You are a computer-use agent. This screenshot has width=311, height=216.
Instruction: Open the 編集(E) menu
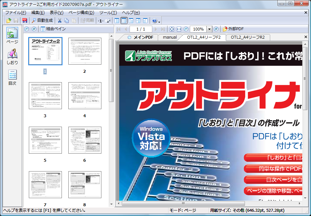coord(38,13)
